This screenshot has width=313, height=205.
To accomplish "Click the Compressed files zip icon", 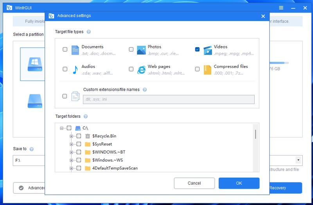I will 208,70.
